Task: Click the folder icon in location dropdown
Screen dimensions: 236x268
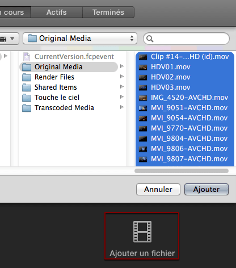Action: pyautogui.click(x=32, y=39)
